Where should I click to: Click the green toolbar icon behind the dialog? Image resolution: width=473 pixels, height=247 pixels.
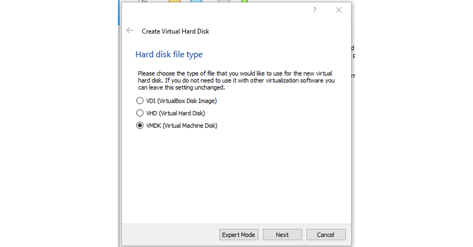244,1
